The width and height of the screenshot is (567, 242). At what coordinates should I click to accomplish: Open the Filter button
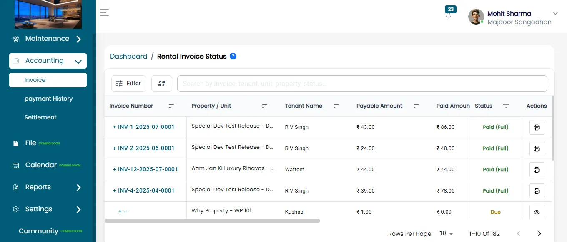pyautogui.click(x=129, y=84)
